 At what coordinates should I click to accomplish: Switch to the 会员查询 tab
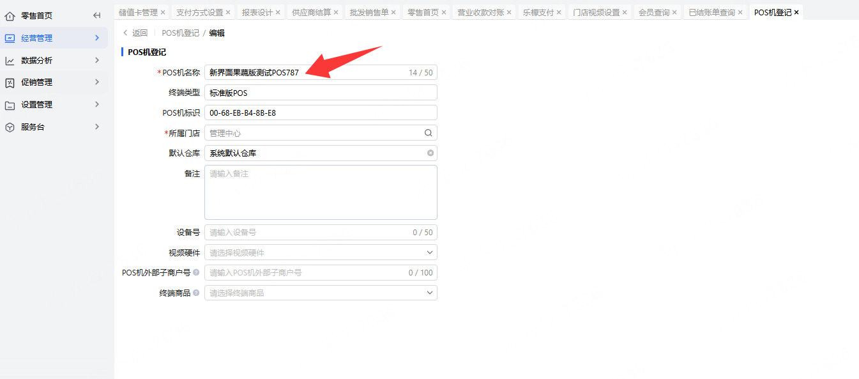pyautogui.click(x=654, y=12)
